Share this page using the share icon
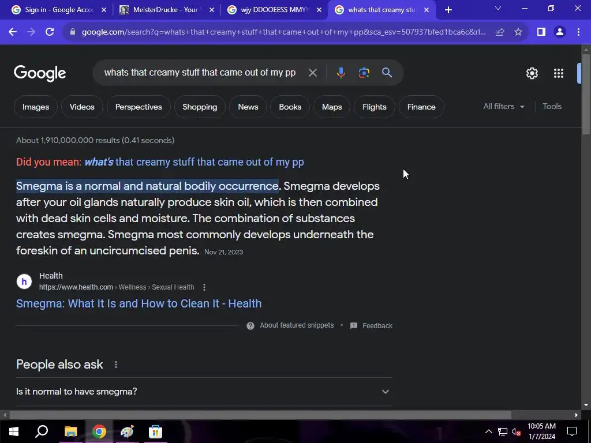The width and height of the screenshot is (591, 443). 500,32
